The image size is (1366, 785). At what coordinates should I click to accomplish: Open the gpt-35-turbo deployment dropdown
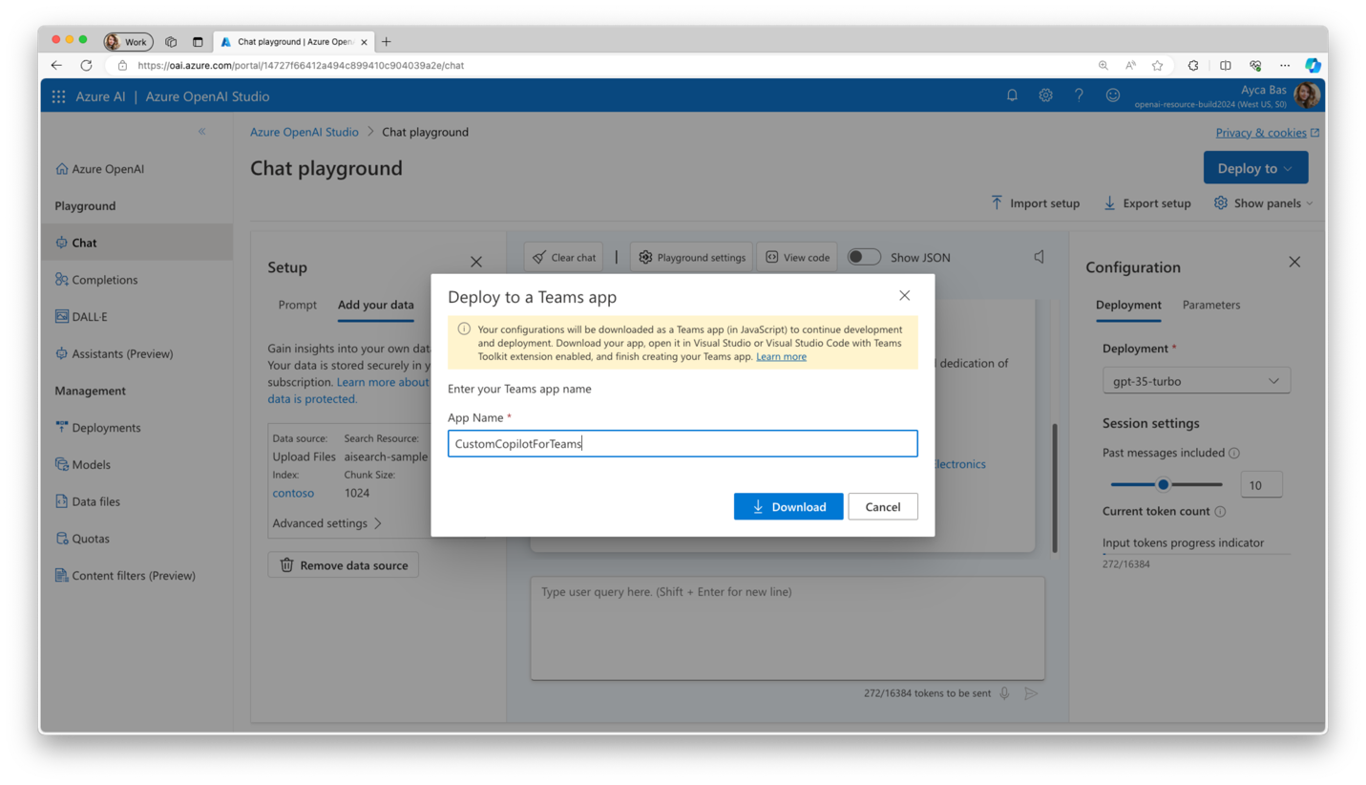[1196, 381]
